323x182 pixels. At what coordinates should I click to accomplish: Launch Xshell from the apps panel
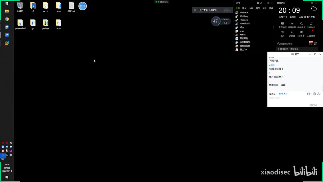(240, 35)
